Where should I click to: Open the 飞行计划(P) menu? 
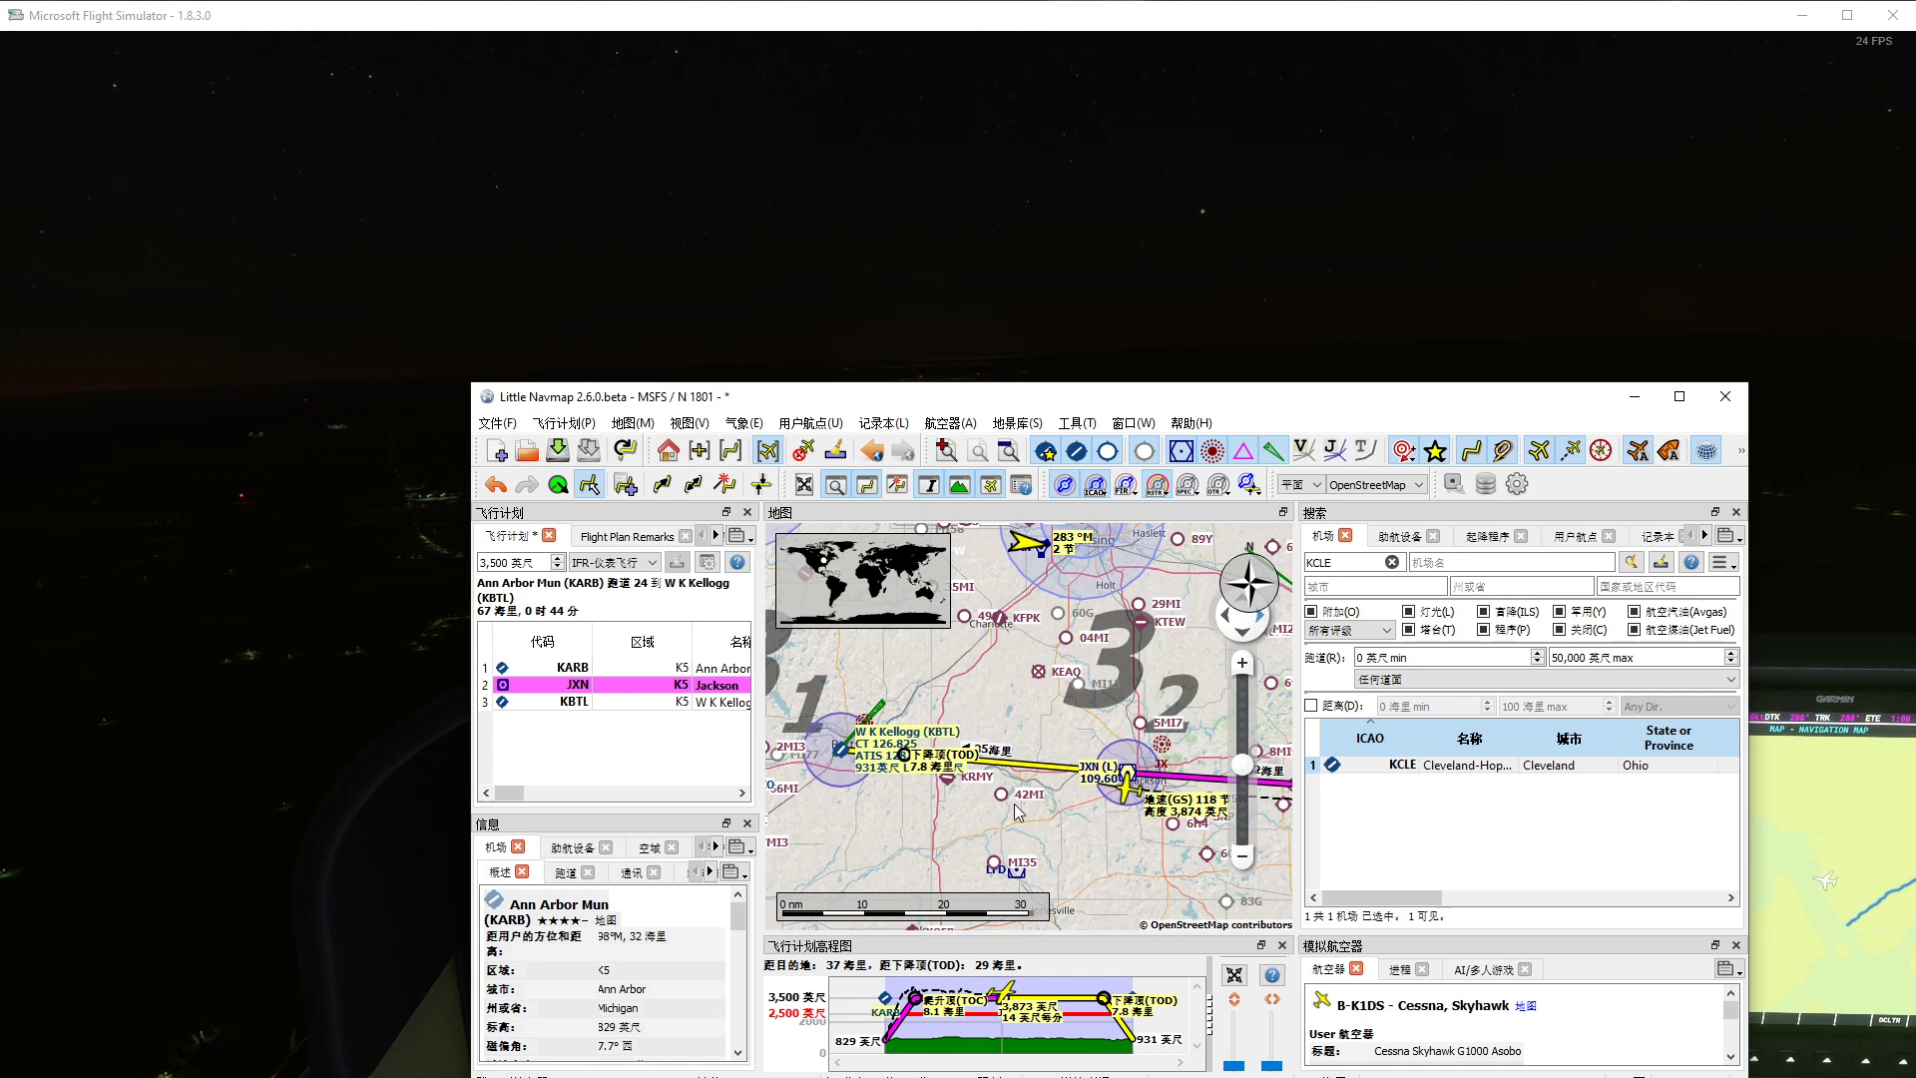click(x=563, y=423)
